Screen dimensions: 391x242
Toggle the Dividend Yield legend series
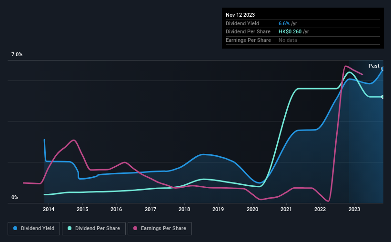pyautogui.click(x=34, y=229)
